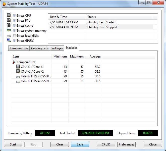This screenshot has width=166, height=151.
Task: Click the Test Started time display
Action: point(95,133)
